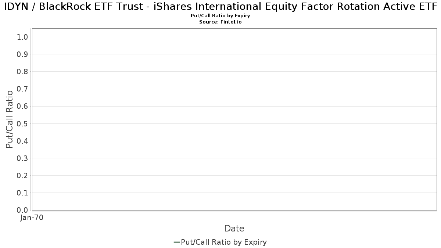Click the 0.5 y-axis tick label
Screen dimensions: 441x248
coord(22,124)
